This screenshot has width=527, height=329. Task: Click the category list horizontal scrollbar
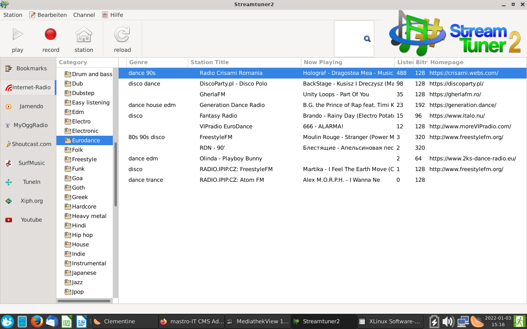(84, 301)
